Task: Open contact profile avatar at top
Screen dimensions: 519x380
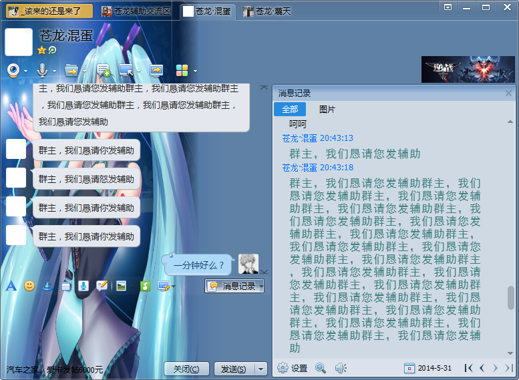Action: click(x=19, y=41)
